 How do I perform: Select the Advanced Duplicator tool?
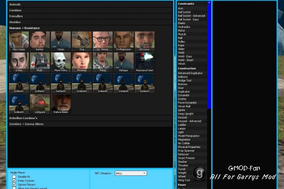[190, 73]
